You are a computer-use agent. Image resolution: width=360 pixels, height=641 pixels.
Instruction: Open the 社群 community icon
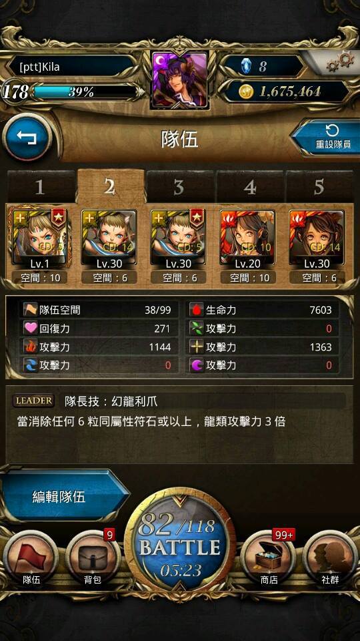click(330, 558)
